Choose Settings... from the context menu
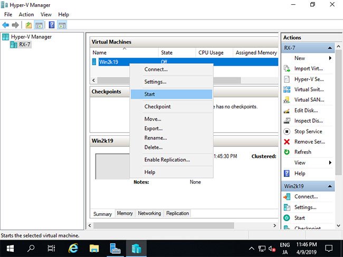Viewport: 343px width, 257px height. click(171, 82)
